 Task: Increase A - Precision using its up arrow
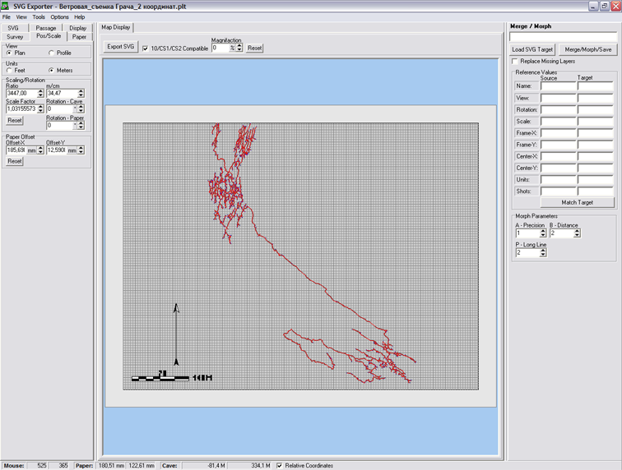point(543,231)
